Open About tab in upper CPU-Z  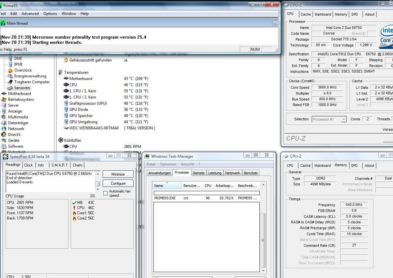[370, 14]
